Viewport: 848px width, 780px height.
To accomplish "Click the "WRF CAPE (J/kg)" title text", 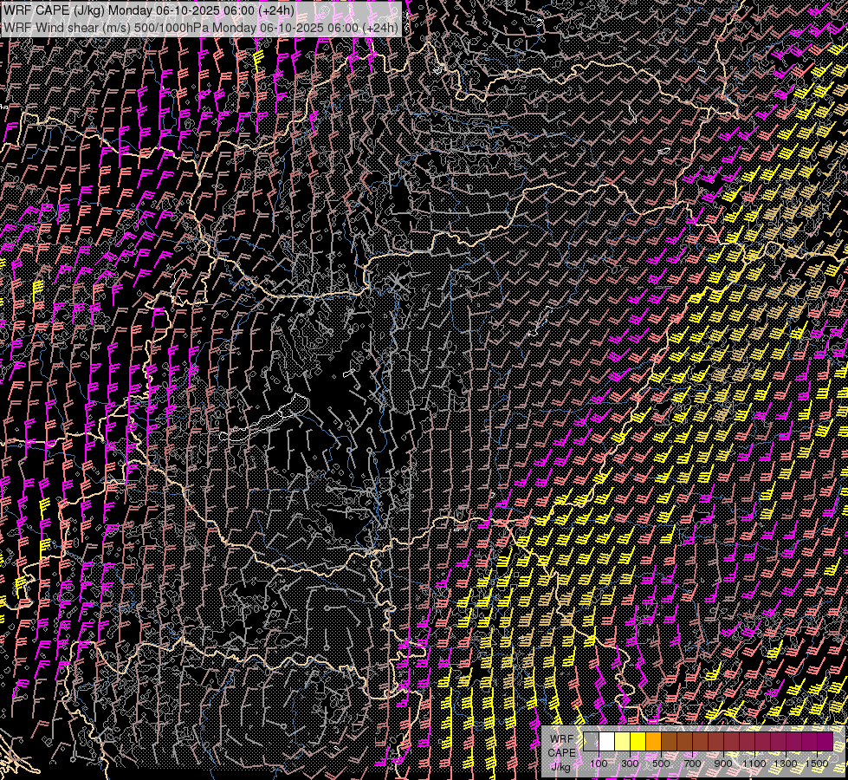I will (54, 10).
